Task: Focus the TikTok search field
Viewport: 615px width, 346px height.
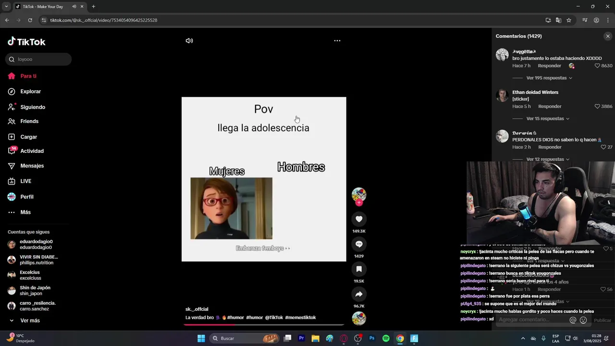Action: pos(38,59)
